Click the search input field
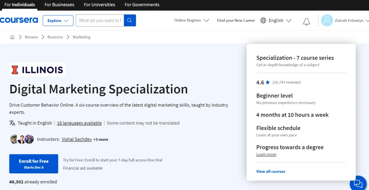369x190 pixels. pyautogui.click(x=100, y=20)
